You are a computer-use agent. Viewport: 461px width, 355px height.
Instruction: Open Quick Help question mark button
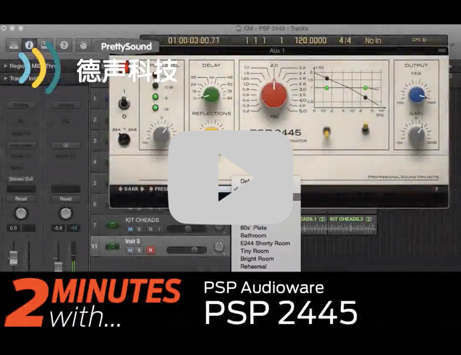click(64, 45)
